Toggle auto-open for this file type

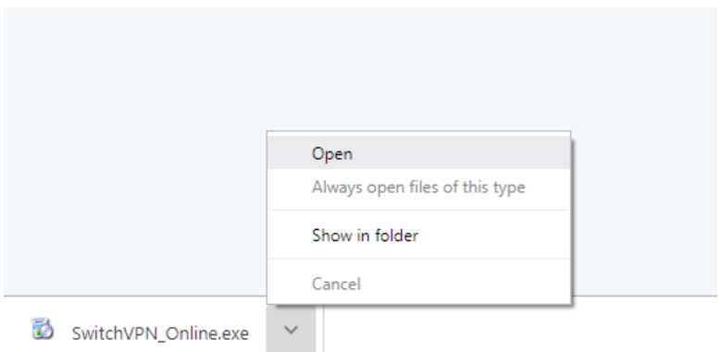coord(419,188)
